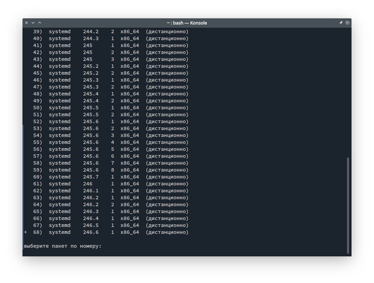Select row 62) systemd 246.1
This screenshot has height=283, width=374.
tap(111, 191)
